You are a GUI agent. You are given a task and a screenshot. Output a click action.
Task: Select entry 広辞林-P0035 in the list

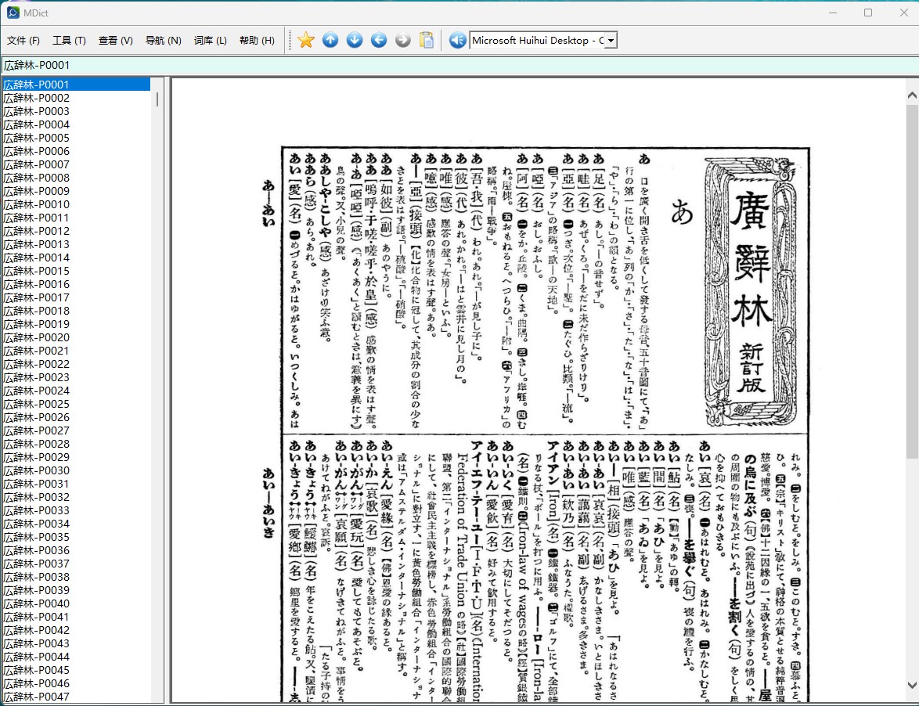[76, 537]
